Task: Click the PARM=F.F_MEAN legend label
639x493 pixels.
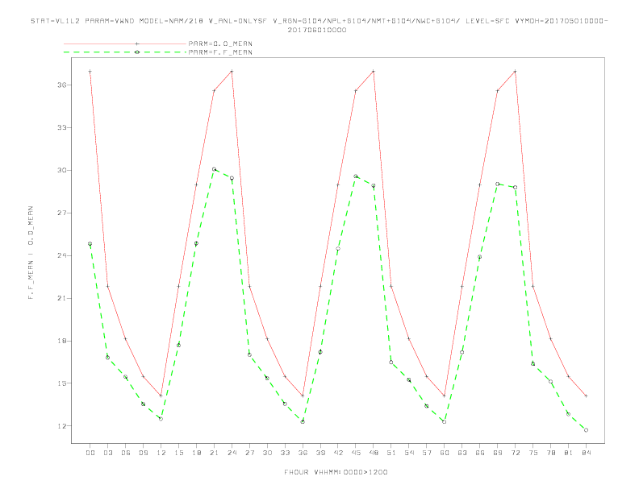Action: (x=220, y=52)
